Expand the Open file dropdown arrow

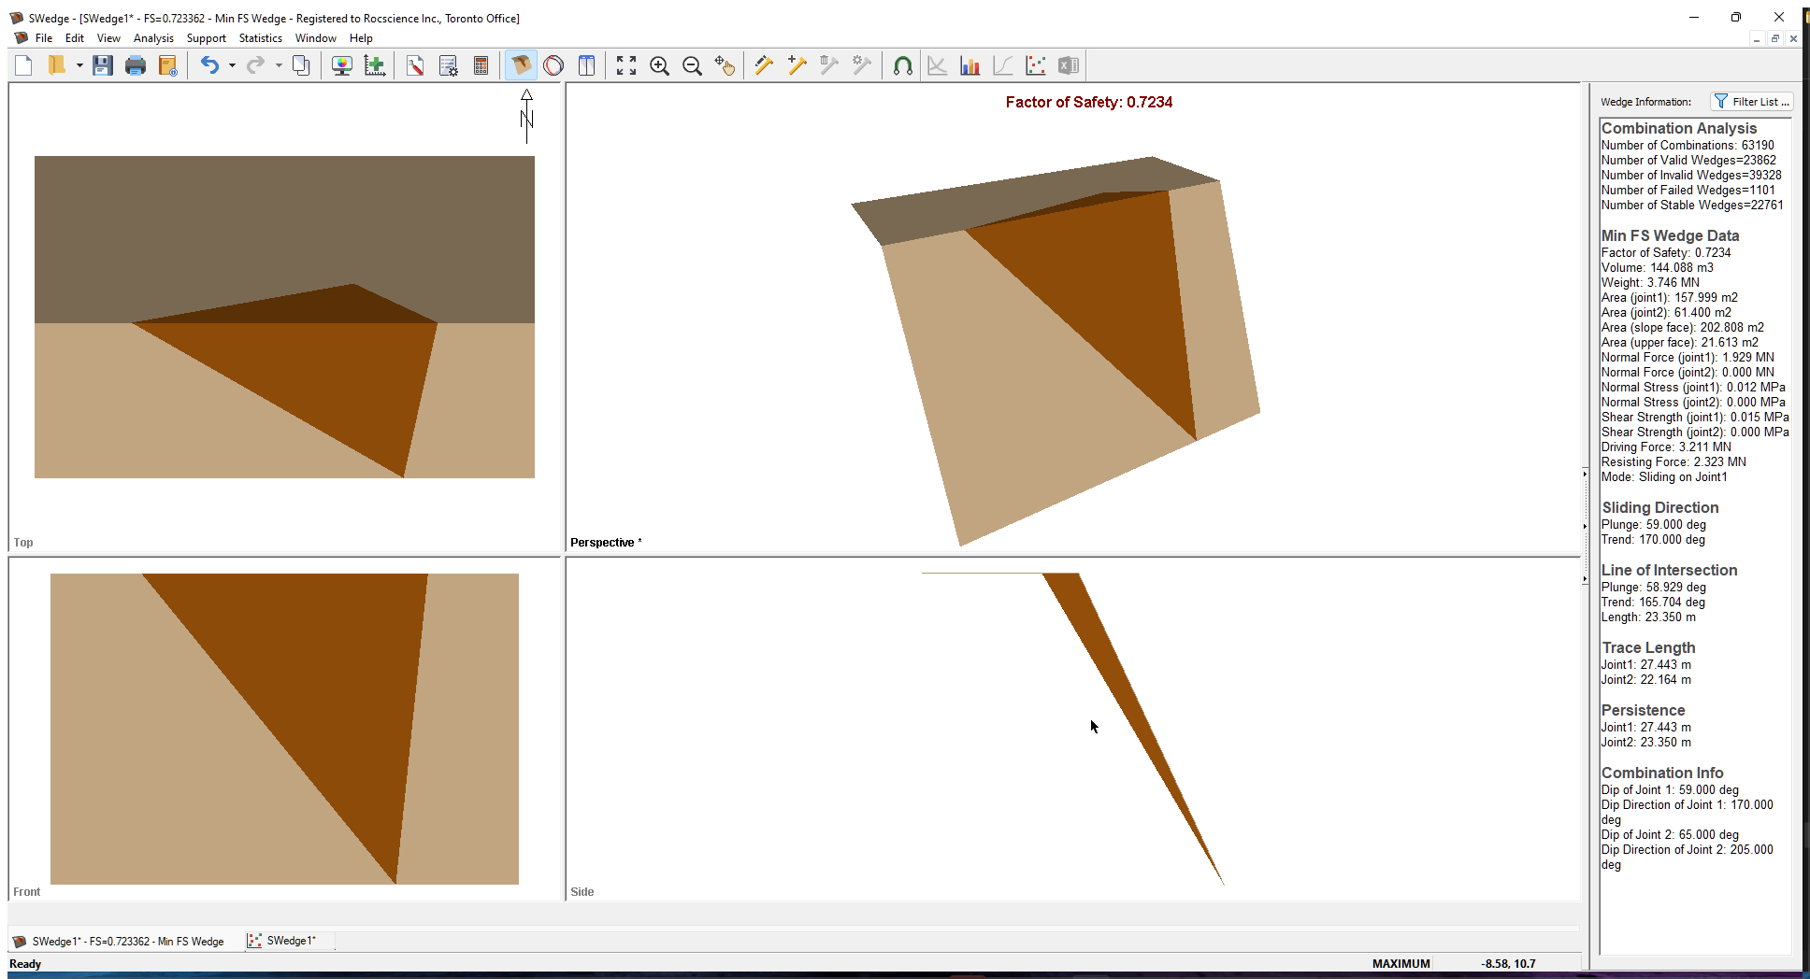(x=79, y=65)
